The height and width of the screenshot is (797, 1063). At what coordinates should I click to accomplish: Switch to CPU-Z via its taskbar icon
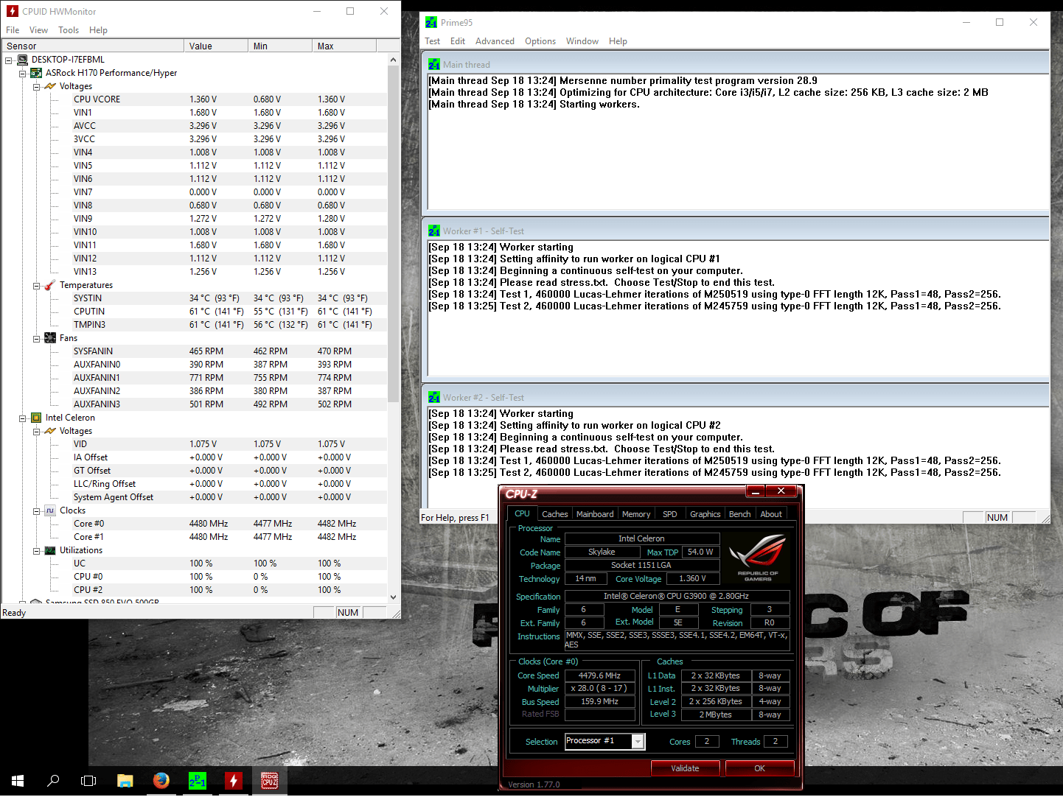coord(270,781)
